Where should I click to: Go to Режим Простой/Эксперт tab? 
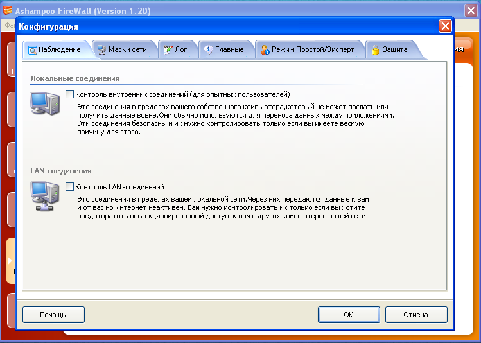[x=310, y=49]
